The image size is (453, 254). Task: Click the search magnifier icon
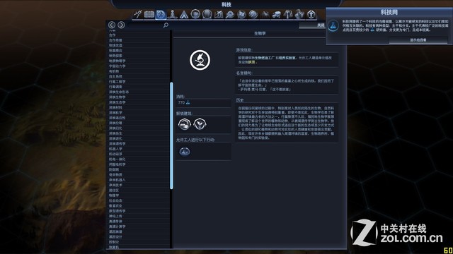pos(166,25)
